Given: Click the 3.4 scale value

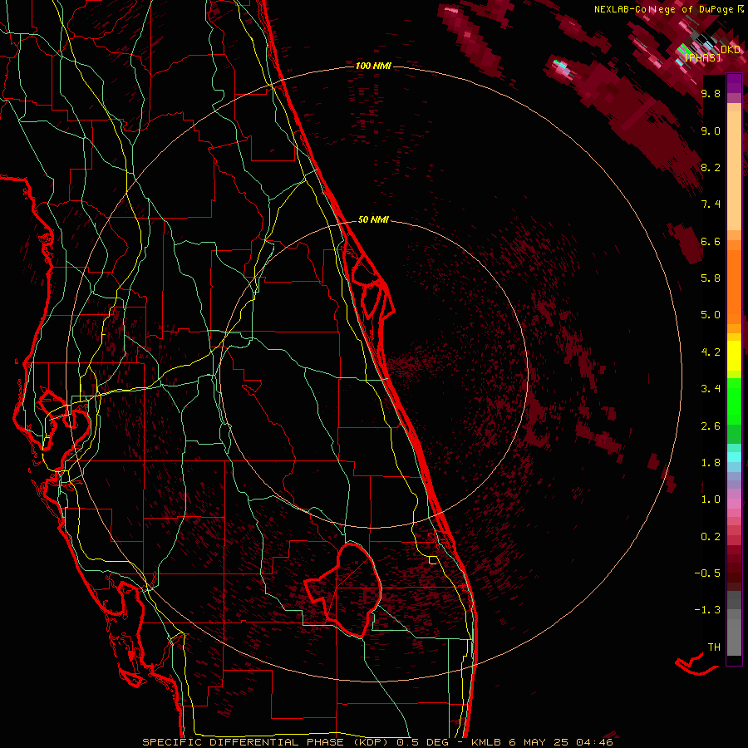Looking at the screenshot, I should (711, 389).
